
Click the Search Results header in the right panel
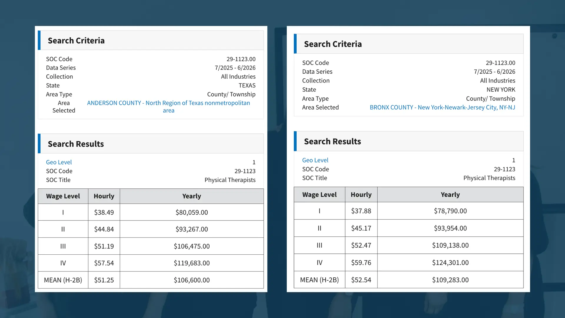point(332,141)
